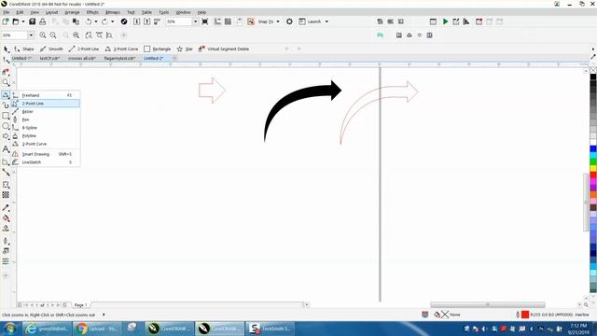The height and width of the screenshot is (336, 597).
Task: Open the Redo history dropdown arrow
Action: tap(112, 21)
